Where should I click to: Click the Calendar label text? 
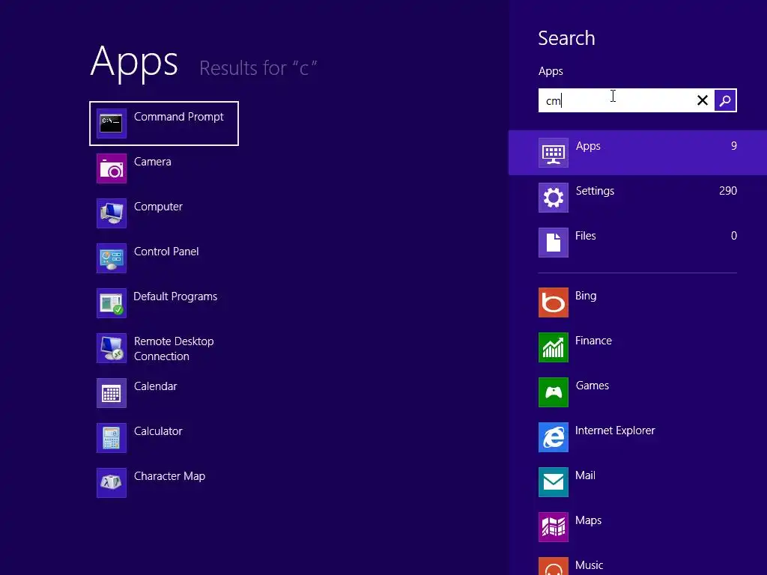(x=156, y=386)
